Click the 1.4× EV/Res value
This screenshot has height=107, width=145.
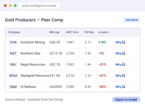point(88,64)
